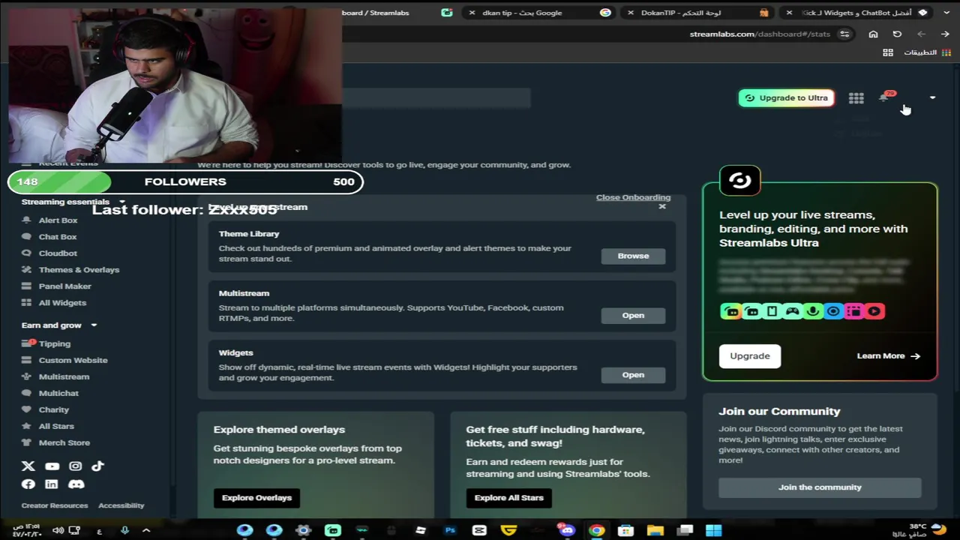Open the site settings icon in the address bar
Image resolution: width=960 pixels, height=540 pixels.
844,34
